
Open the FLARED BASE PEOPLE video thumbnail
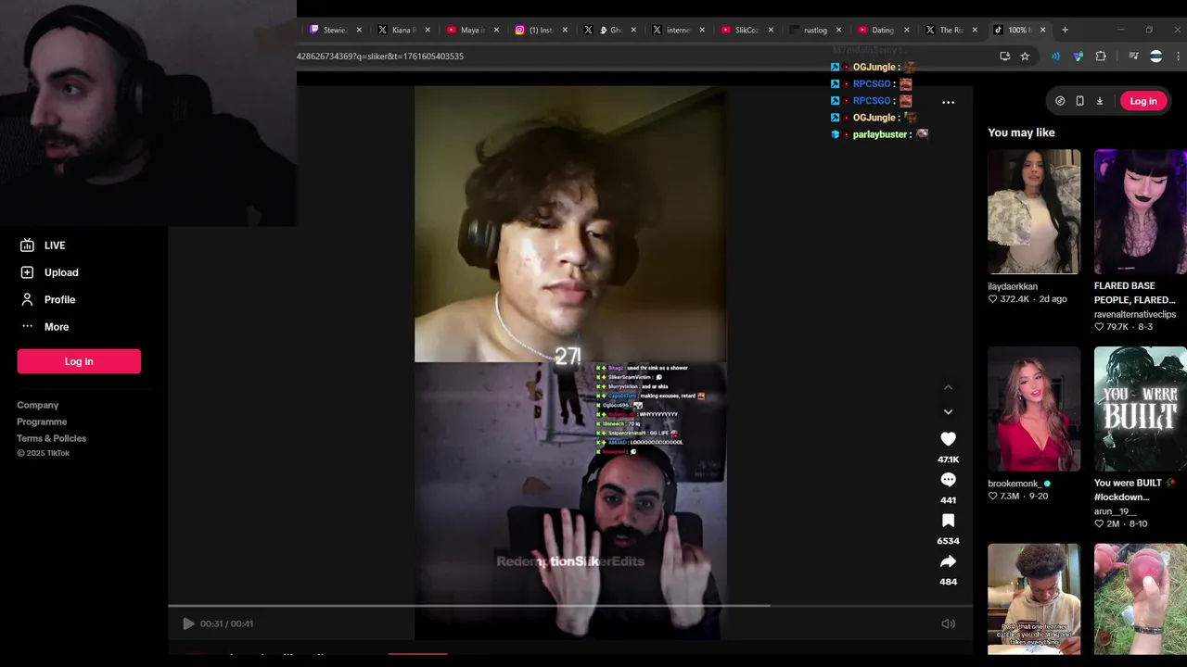[x=1140, y=211]
